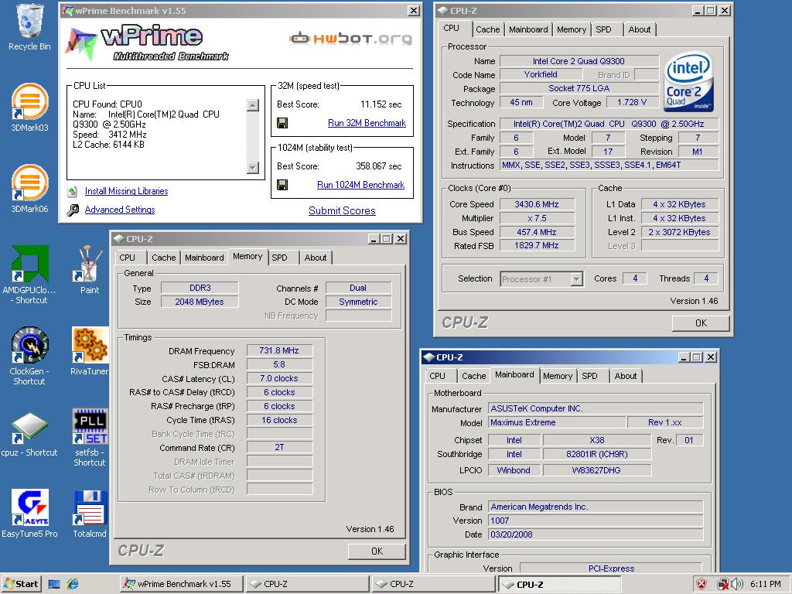Click the Core Voltage 1.728 V value
792x594 pixels.
pos(633,103)
